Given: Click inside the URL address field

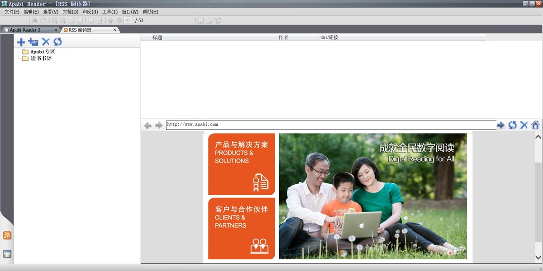Looking at the screenshot, I should 317,125.
